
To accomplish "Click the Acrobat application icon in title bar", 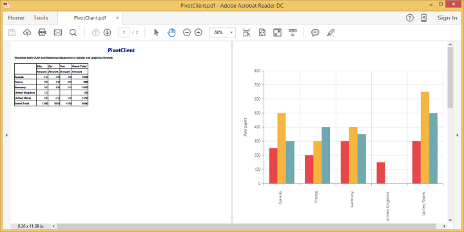I will (x=6, y=5).
